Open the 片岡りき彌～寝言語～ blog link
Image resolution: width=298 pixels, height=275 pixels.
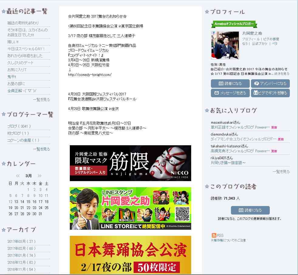(x=228, y=163)
